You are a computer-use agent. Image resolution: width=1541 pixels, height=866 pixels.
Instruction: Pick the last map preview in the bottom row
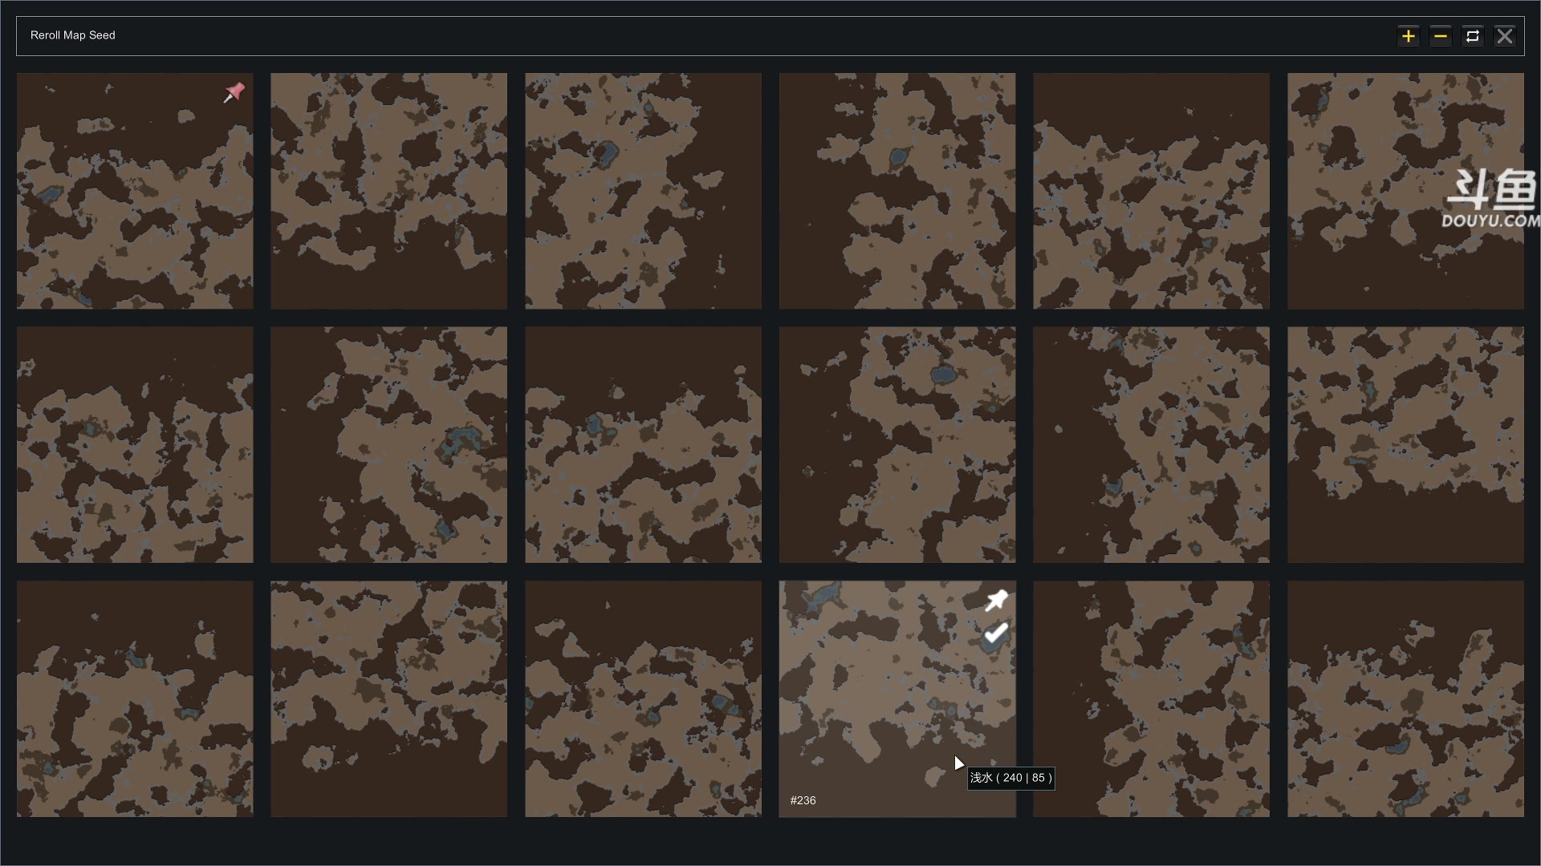pos(1405,698)
